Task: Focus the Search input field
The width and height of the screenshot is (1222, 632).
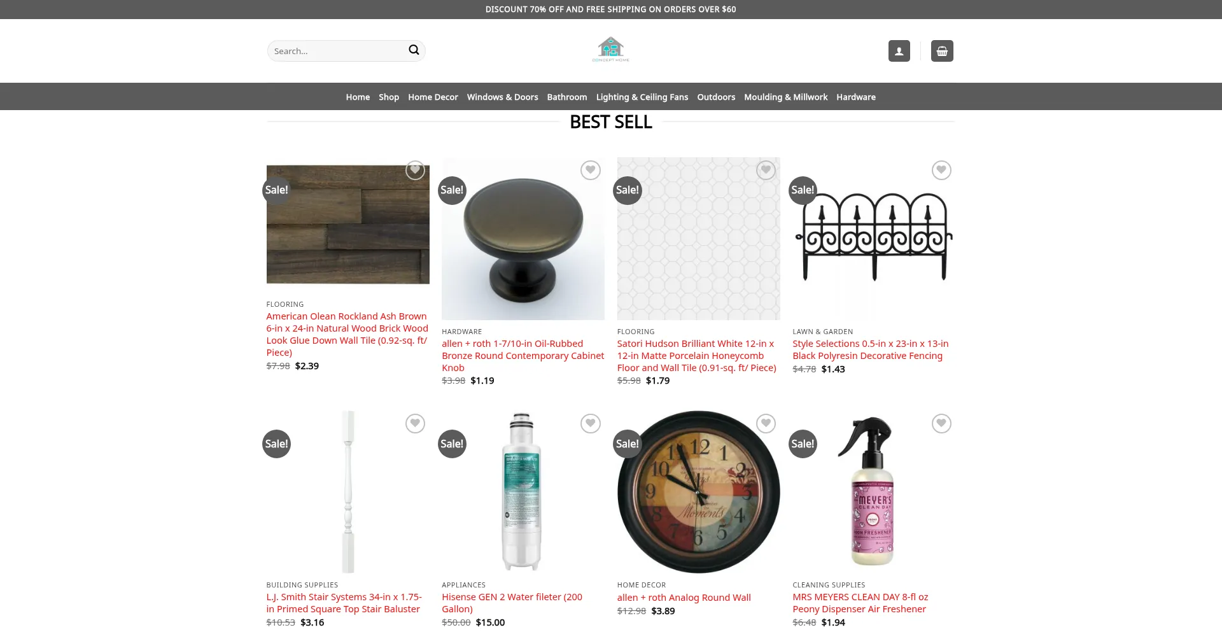Action: point(339,51)
